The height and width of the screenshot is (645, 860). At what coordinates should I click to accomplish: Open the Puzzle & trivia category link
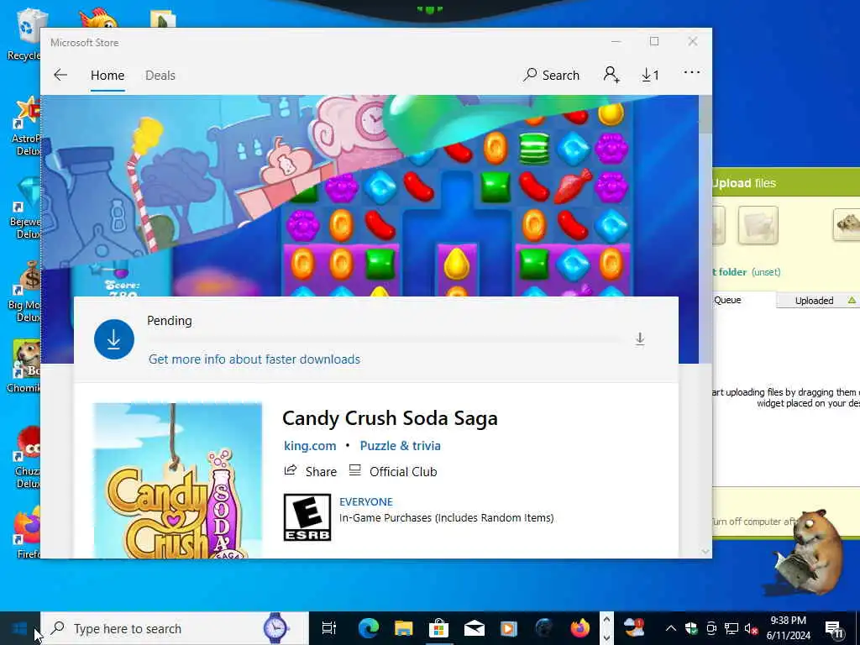(x=401, y=446)
